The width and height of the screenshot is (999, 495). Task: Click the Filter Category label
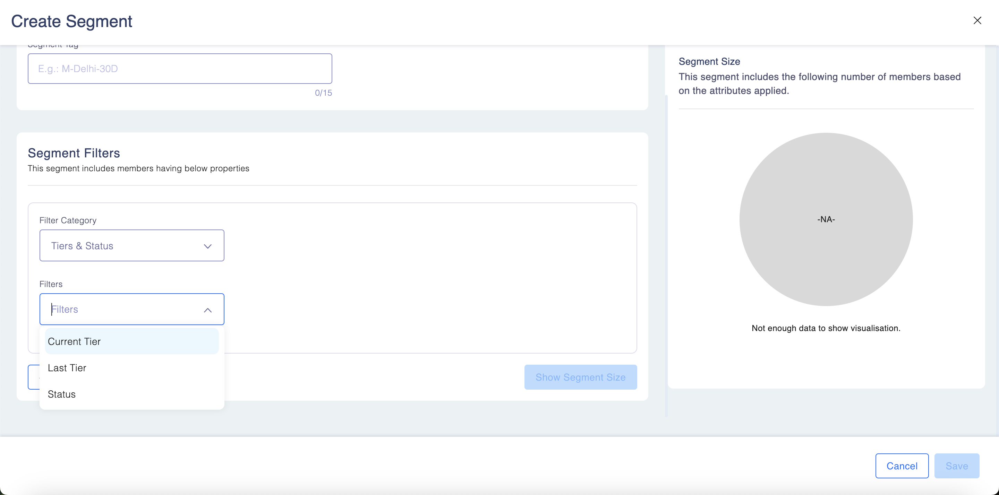tap(68, 220)
